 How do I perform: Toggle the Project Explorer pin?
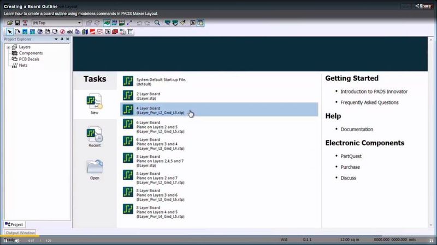pos(62,39)
